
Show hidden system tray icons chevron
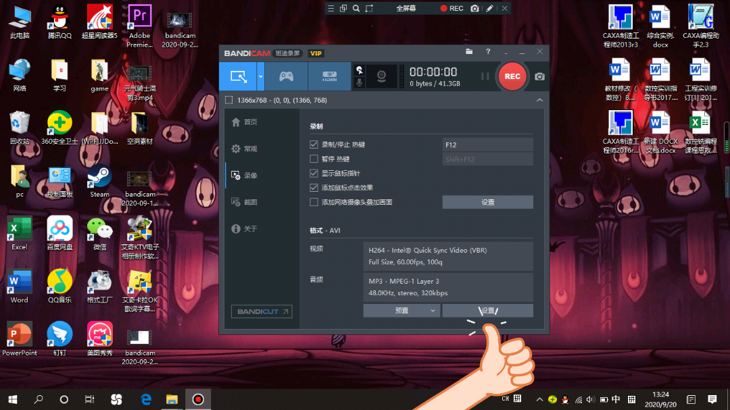tap(539, 399)
